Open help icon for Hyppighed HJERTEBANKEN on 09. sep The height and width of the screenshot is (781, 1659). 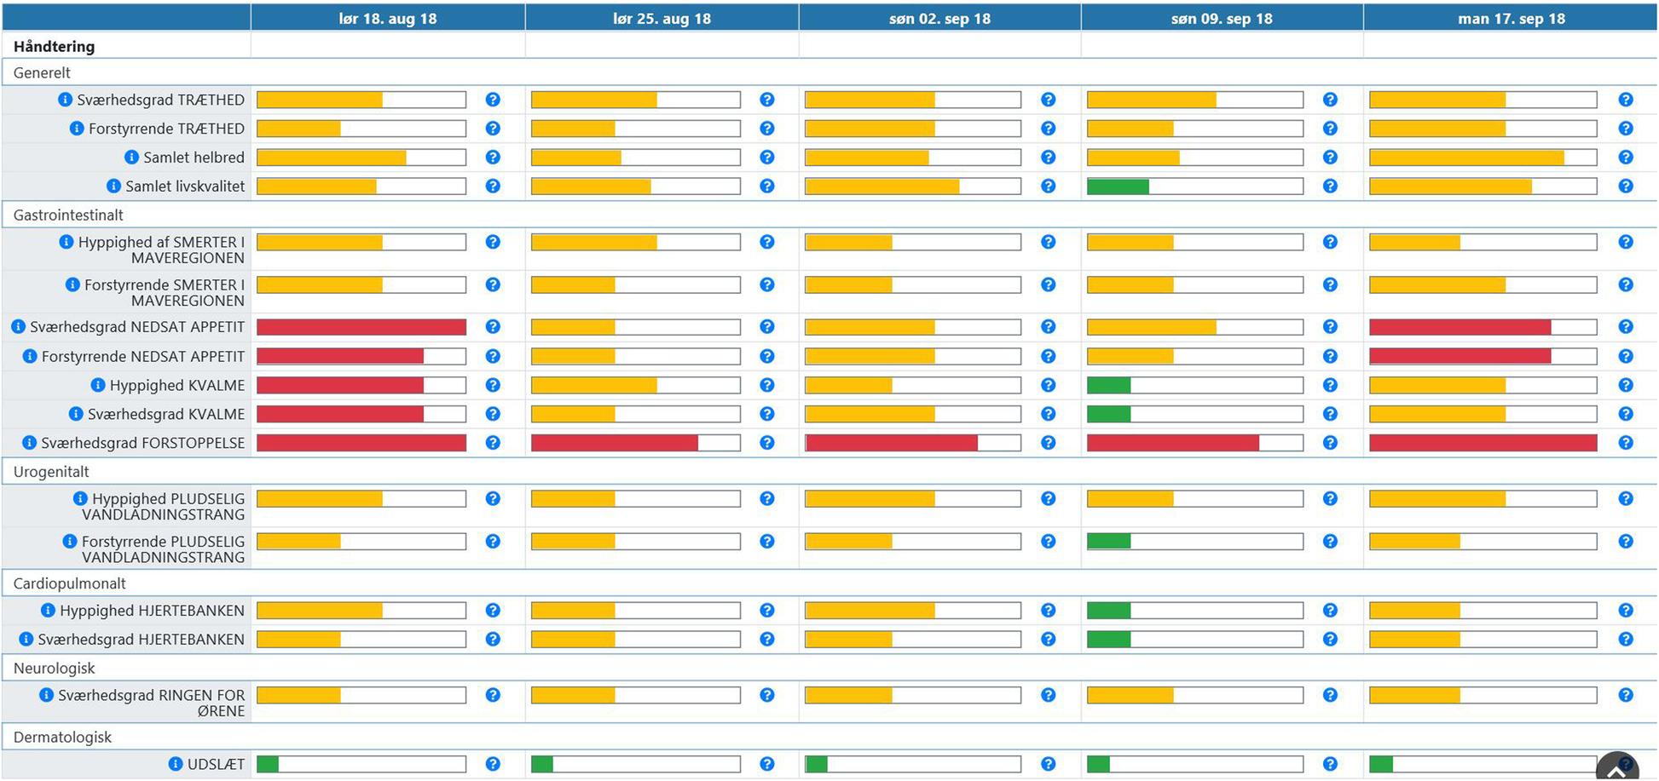[x=1330, y=611]
